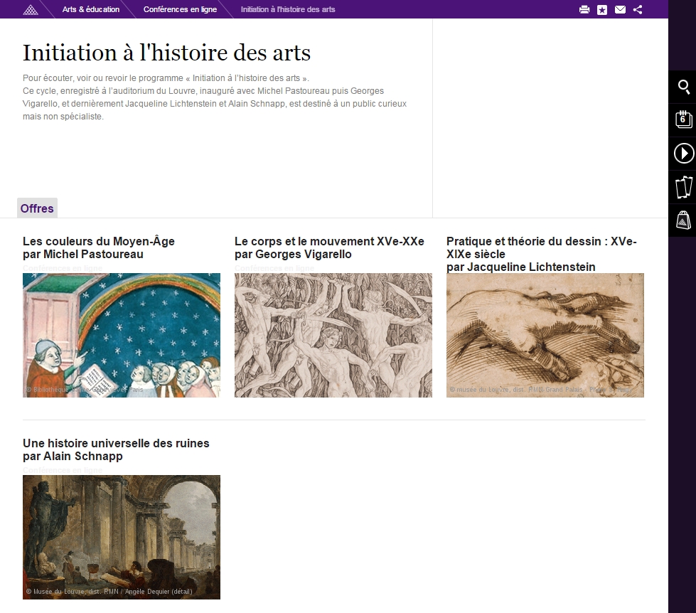The height and width of the screenshot is (613, 696).
Task: Open the tickets icon in sidebar
Action: click(x=684, y=187)
